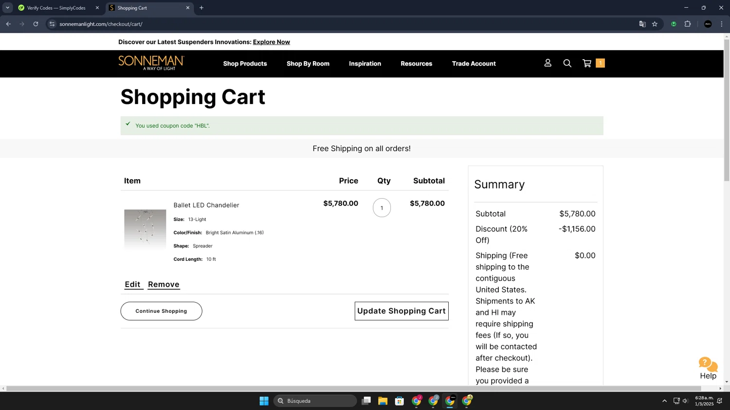
Task: Open the translate page icon
Action: pos(642,24)
